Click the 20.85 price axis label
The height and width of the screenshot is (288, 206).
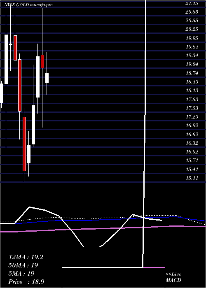click(192, 12)
